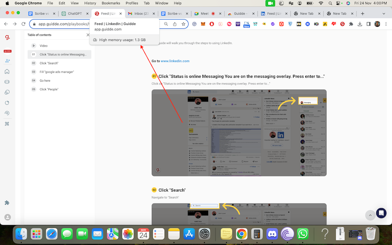Close the Table of contents panel
This screenshot has height=245, width=392.
(x=88, y=35)
